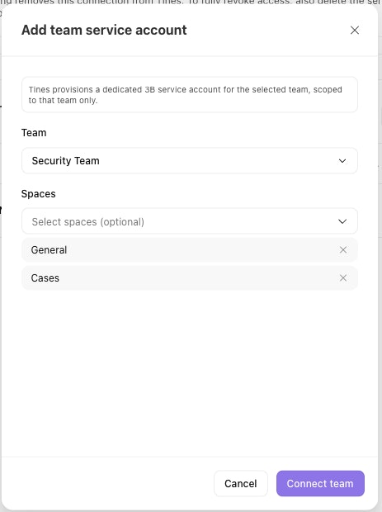This screenshot has height=512, width=382.
Task: Click the Connect team button
Action: [x=320, y=484]
